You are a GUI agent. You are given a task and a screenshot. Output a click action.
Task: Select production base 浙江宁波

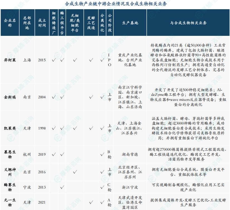pos(130,187)
